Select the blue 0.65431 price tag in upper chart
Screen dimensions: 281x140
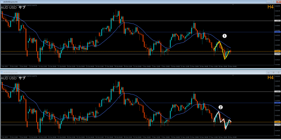(x=277, y=32)
